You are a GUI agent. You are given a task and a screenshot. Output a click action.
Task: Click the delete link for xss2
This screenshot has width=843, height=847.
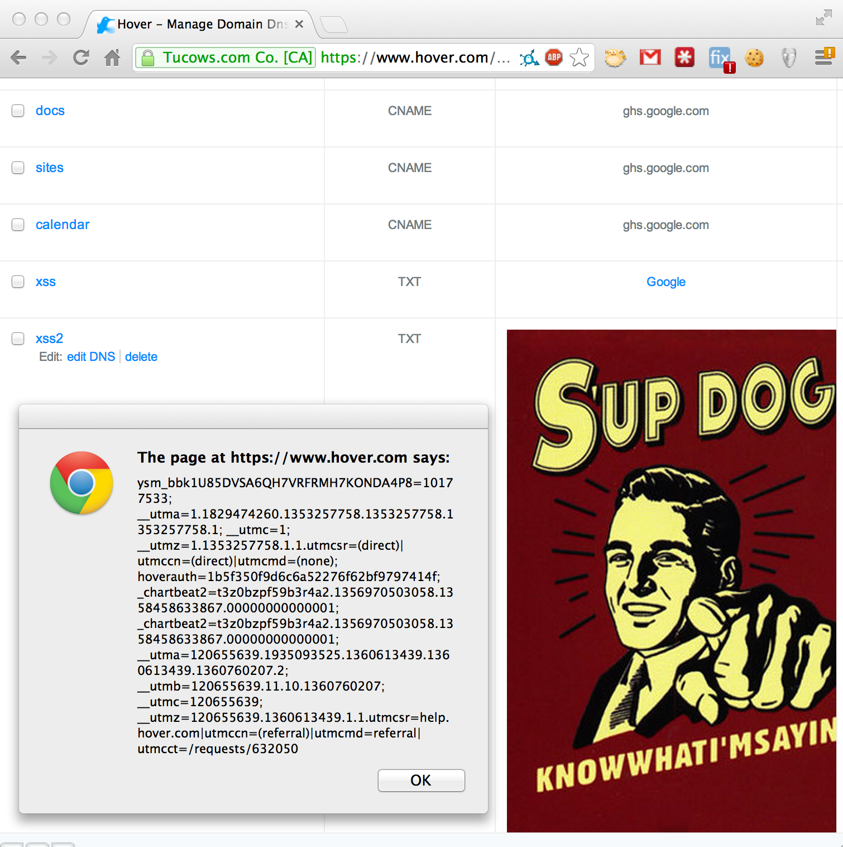pyautogui.click(x=141, y=357)
